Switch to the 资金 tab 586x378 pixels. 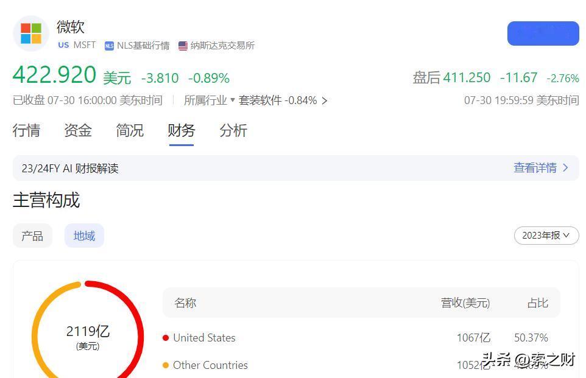pos(78,130)
